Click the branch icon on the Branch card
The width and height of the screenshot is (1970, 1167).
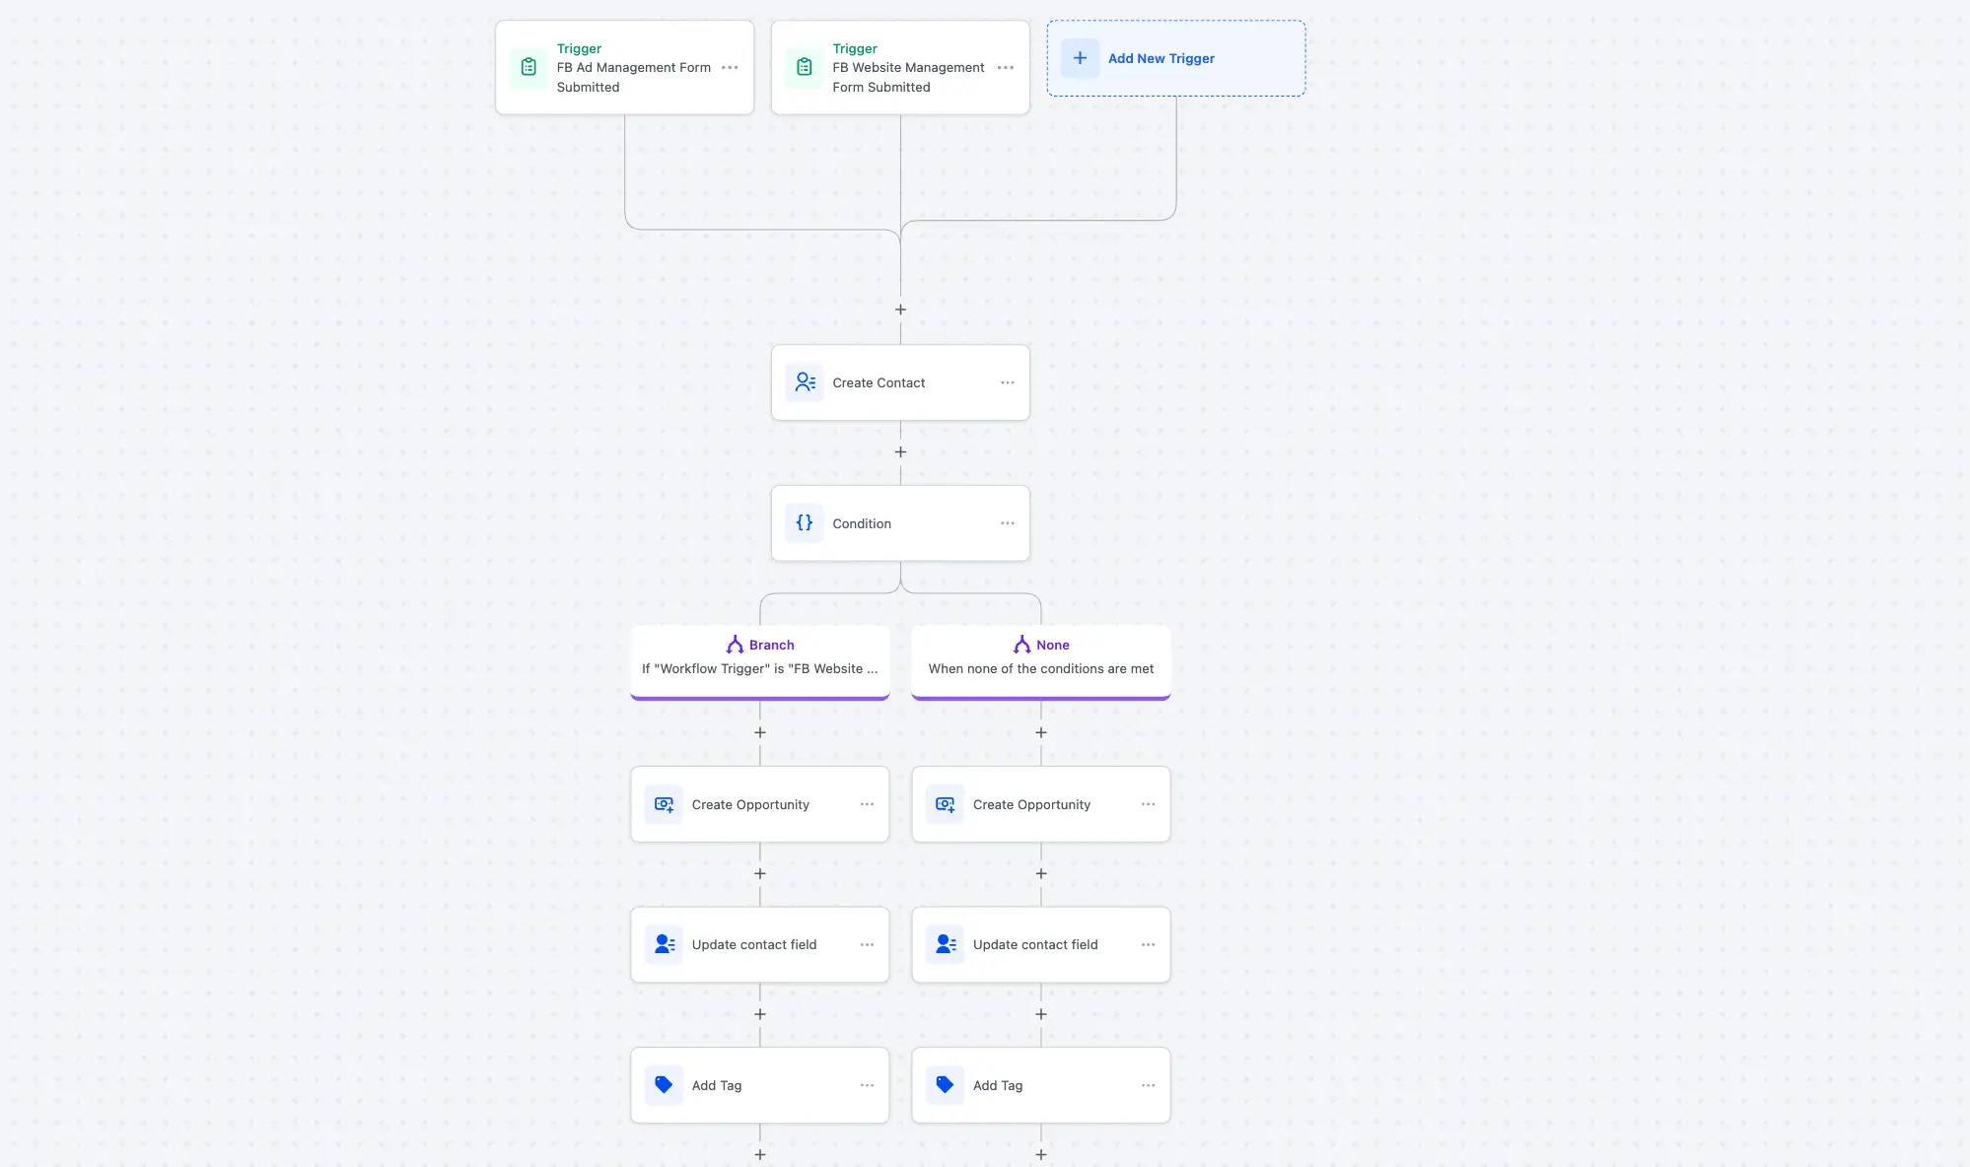[735, 644]
